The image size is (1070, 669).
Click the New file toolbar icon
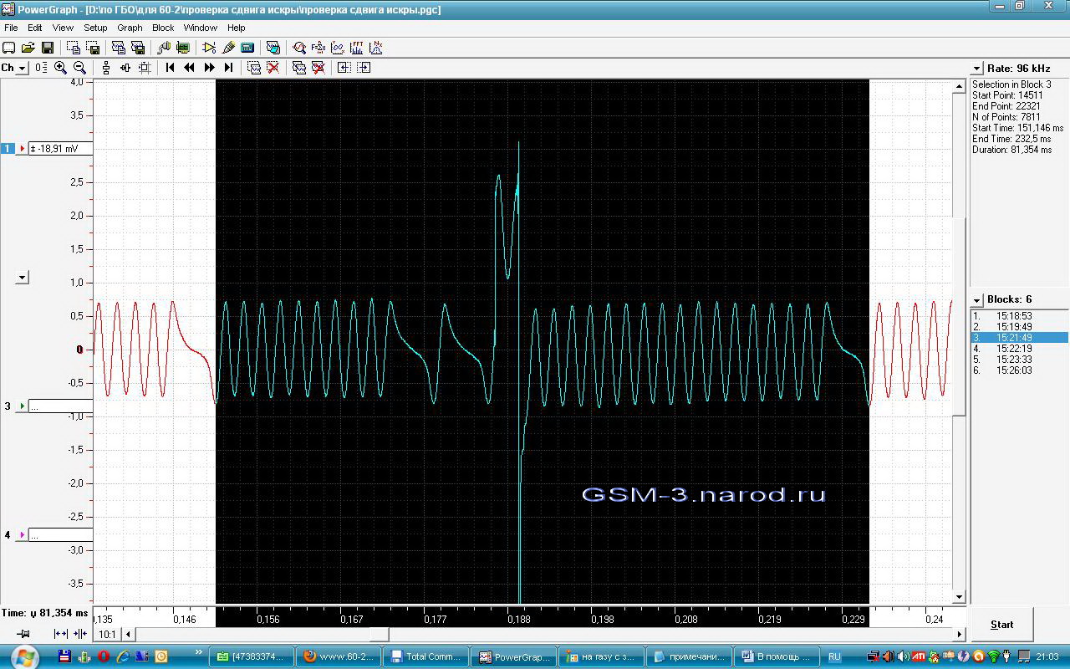[x=9, y=48]
